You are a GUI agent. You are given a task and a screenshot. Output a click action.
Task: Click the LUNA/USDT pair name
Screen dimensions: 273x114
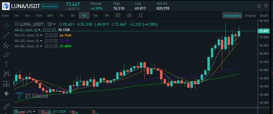26,6
